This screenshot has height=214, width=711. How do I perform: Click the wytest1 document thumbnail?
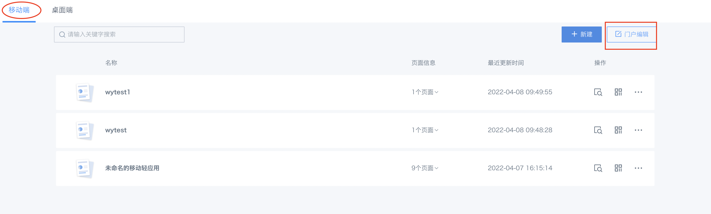point(84,92)
